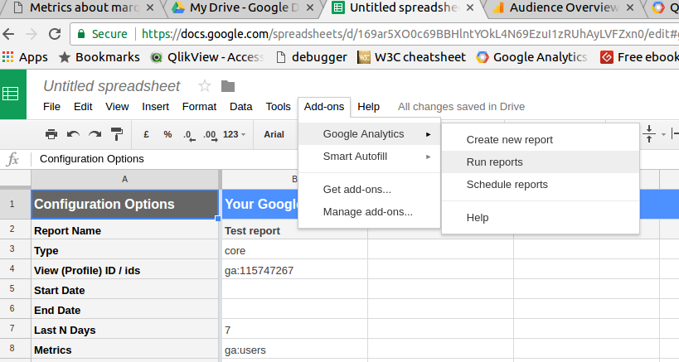The image size is (679, 362).
Task: Go forward in browser
Action: (32, 34)
